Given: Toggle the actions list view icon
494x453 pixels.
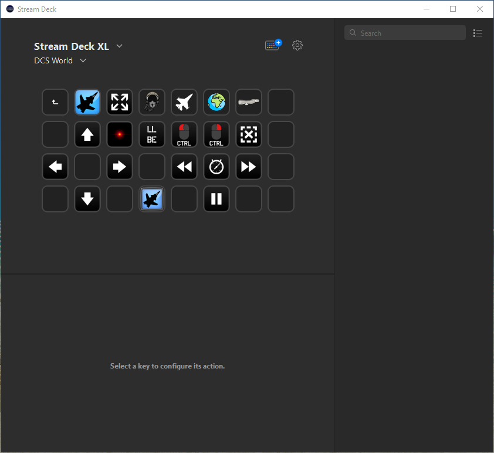Looking at the screenshot, I should pyautogui.click(x=478, y=33).
